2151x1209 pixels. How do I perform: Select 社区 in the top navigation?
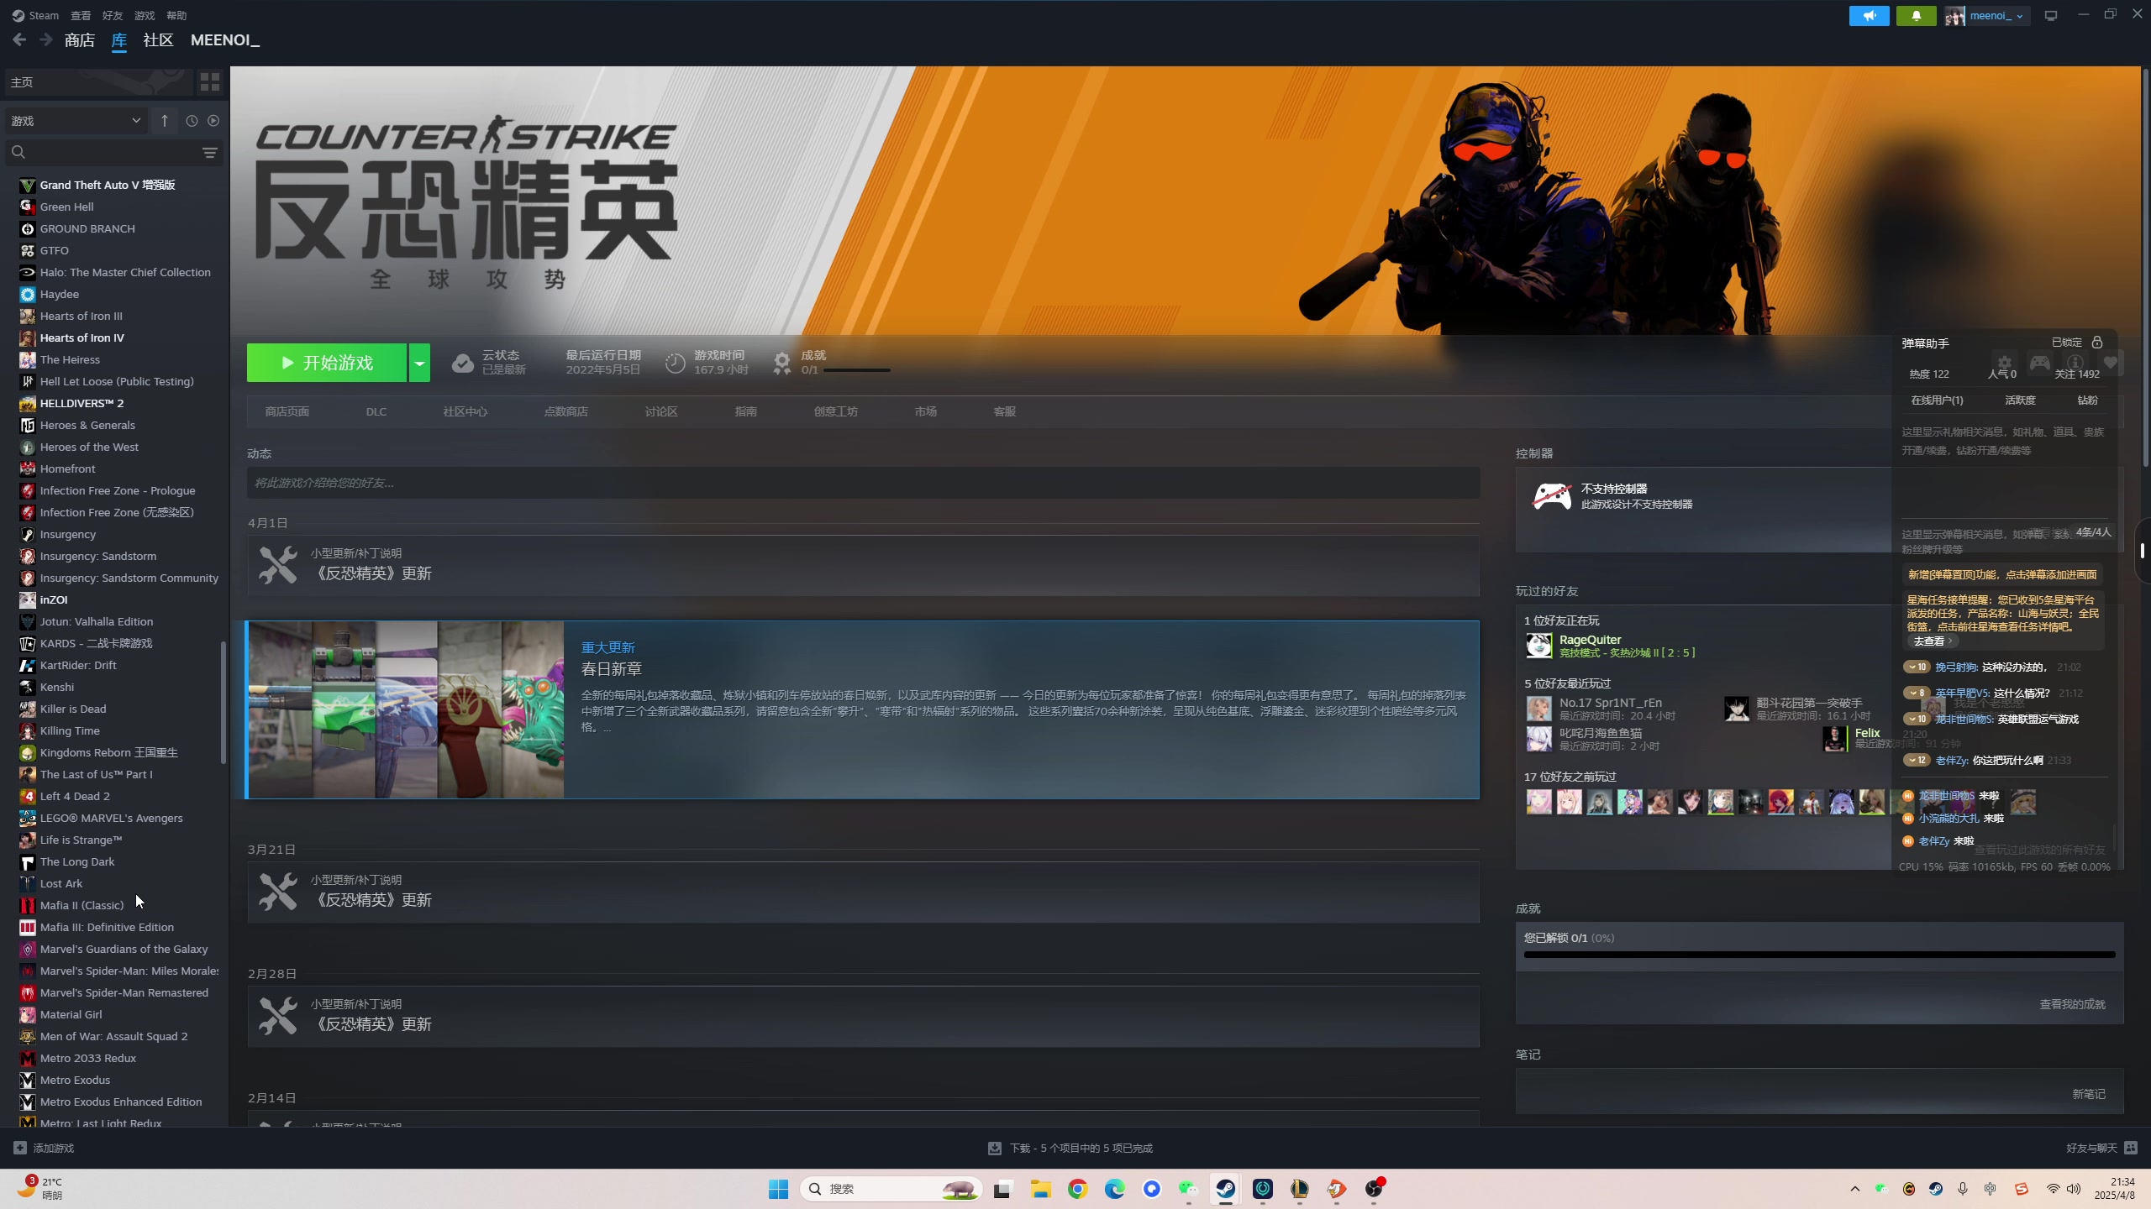click(158, 40)
